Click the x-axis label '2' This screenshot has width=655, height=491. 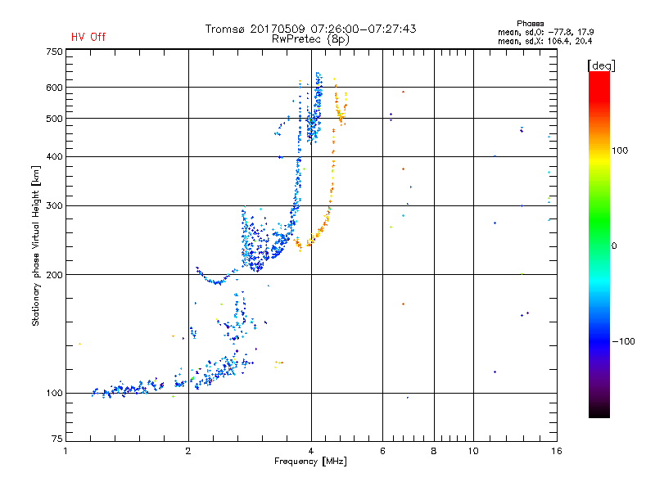click(x=188, y=451)
